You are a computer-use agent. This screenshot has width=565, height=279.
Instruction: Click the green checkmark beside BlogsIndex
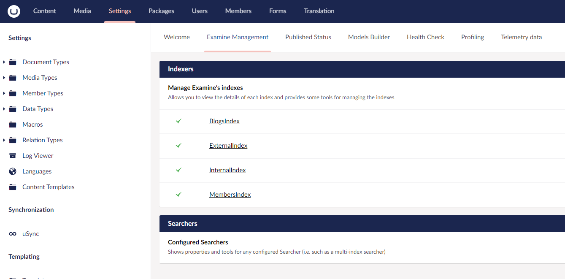coord(178,121)
